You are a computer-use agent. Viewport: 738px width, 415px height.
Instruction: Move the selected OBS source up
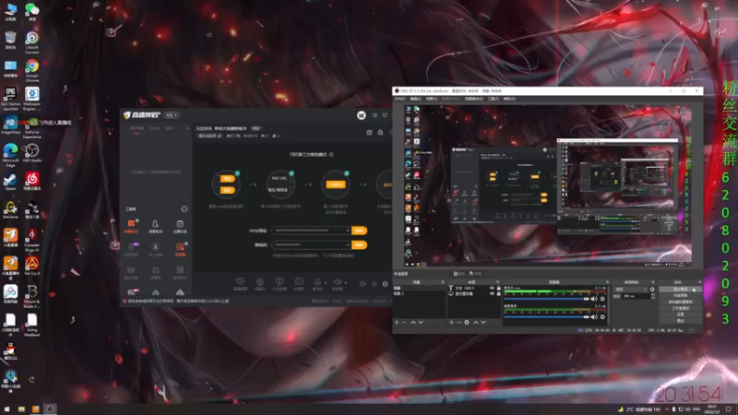[475, 322]
